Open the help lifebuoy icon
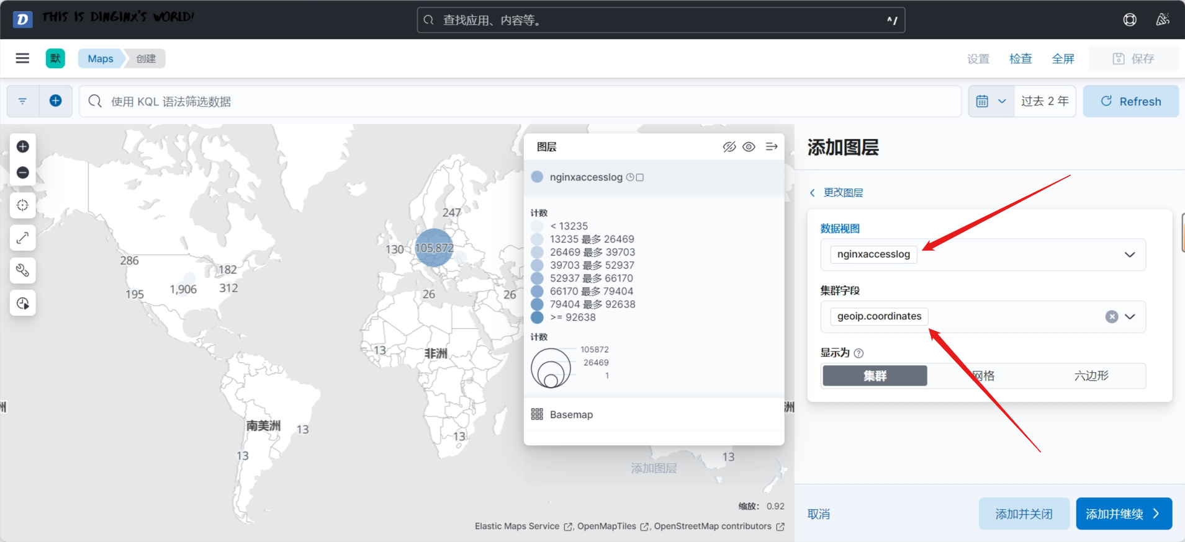This screenshot has height=542, width=1185. [1130, 20]
